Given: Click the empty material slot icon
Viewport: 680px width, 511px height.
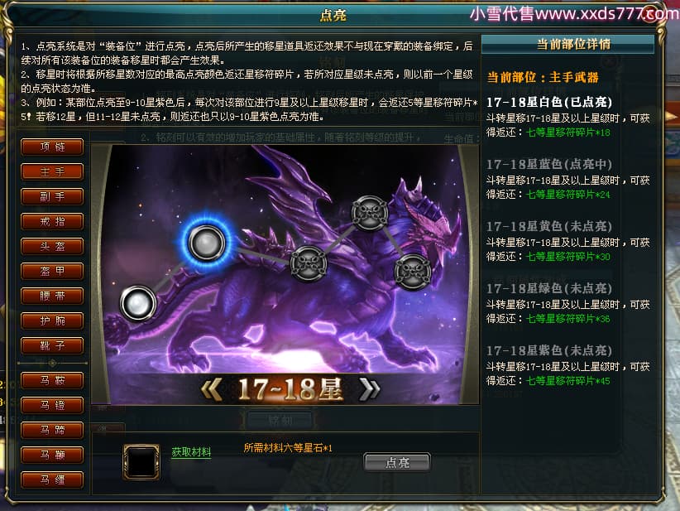Looking at the screenshot, I should [141, 462].
